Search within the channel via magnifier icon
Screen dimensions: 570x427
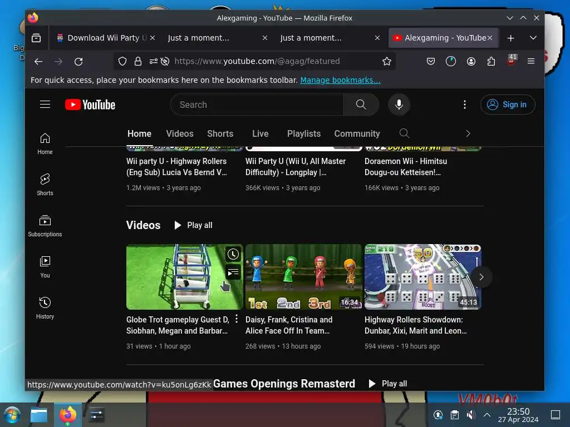[404, 133]
